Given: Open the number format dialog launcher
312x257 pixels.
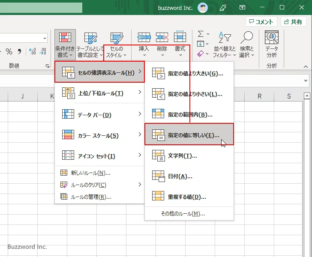Looking at the screenshot, I should pos(48,66).
